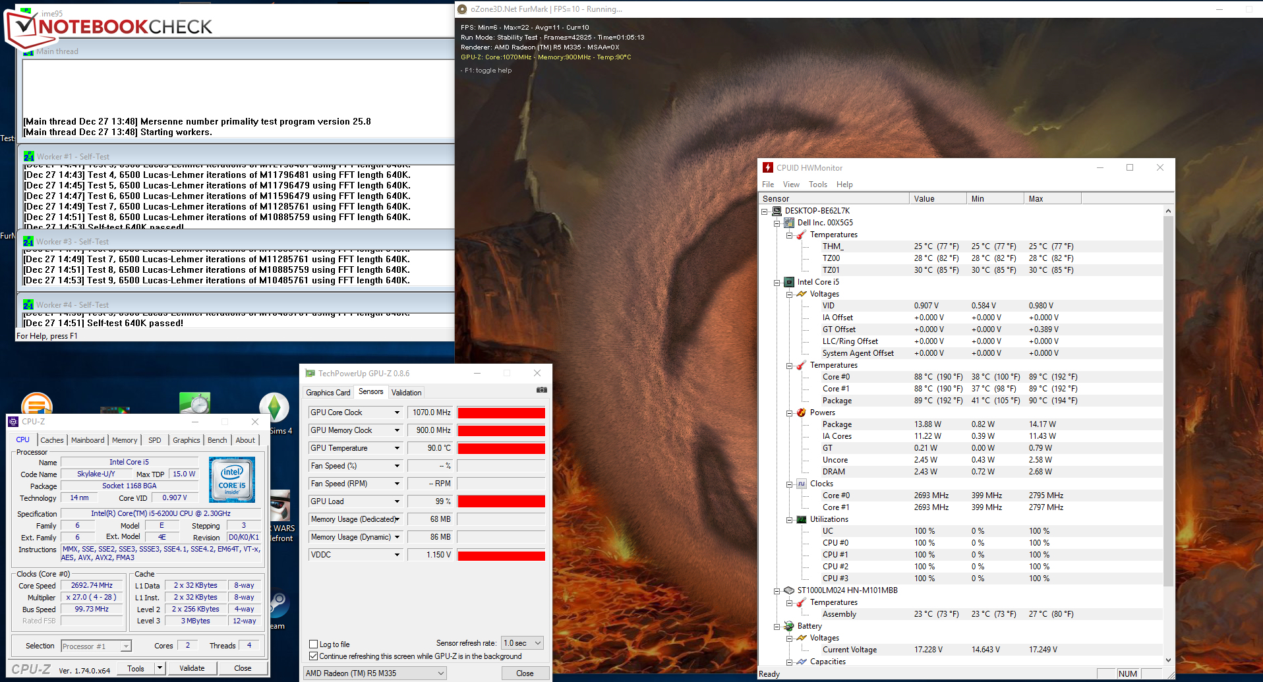Open the AMD Radeon R5 M335 selector
1263x682 pixels.
click(374, 673)
